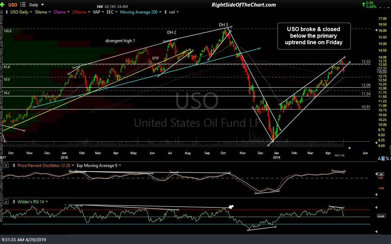Viewport: 391px width, 244px height.
Task: Select the gap annotation text
Action: (x=155, y=57)
